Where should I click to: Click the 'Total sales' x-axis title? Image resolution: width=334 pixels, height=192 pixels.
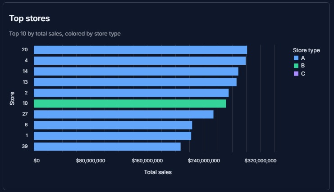point(158,172)
